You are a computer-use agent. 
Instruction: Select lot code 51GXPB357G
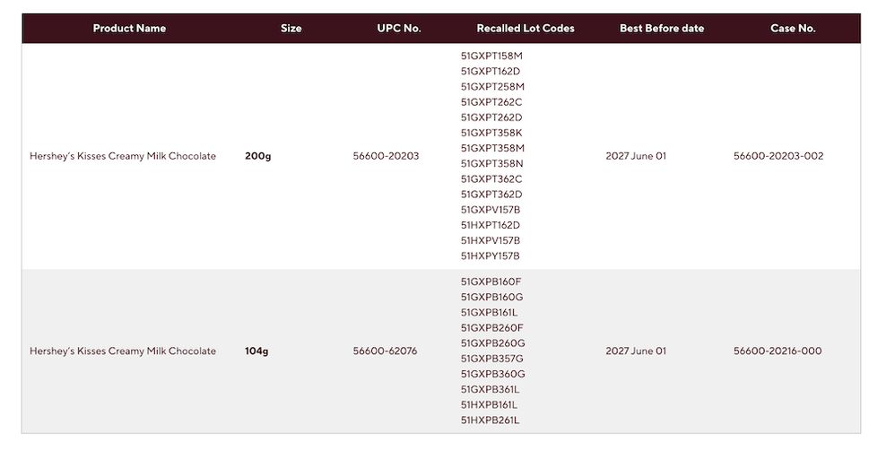coord(492,359)
